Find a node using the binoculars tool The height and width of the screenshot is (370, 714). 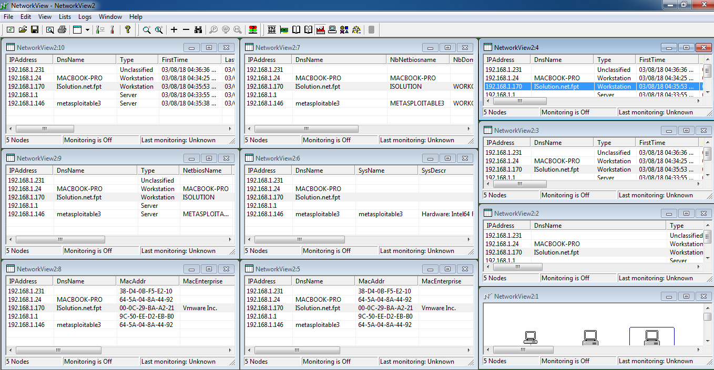pyautogui.click(x=198, y=30)
